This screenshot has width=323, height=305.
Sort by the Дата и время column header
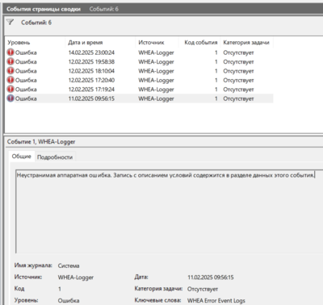click(x=100, y=43)
